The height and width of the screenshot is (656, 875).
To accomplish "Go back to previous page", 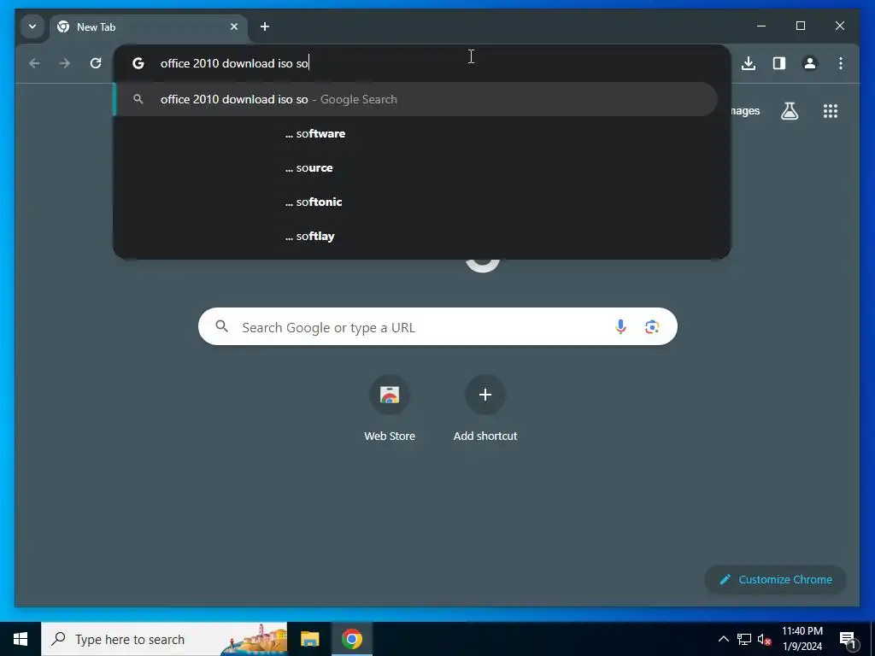I will [34, 63].
